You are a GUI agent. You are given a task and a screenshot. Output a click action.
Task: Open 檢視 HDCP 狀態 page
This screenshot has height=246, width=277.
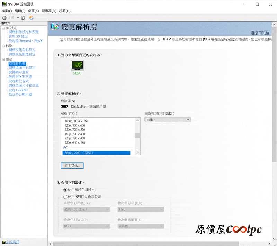point(20,76)
